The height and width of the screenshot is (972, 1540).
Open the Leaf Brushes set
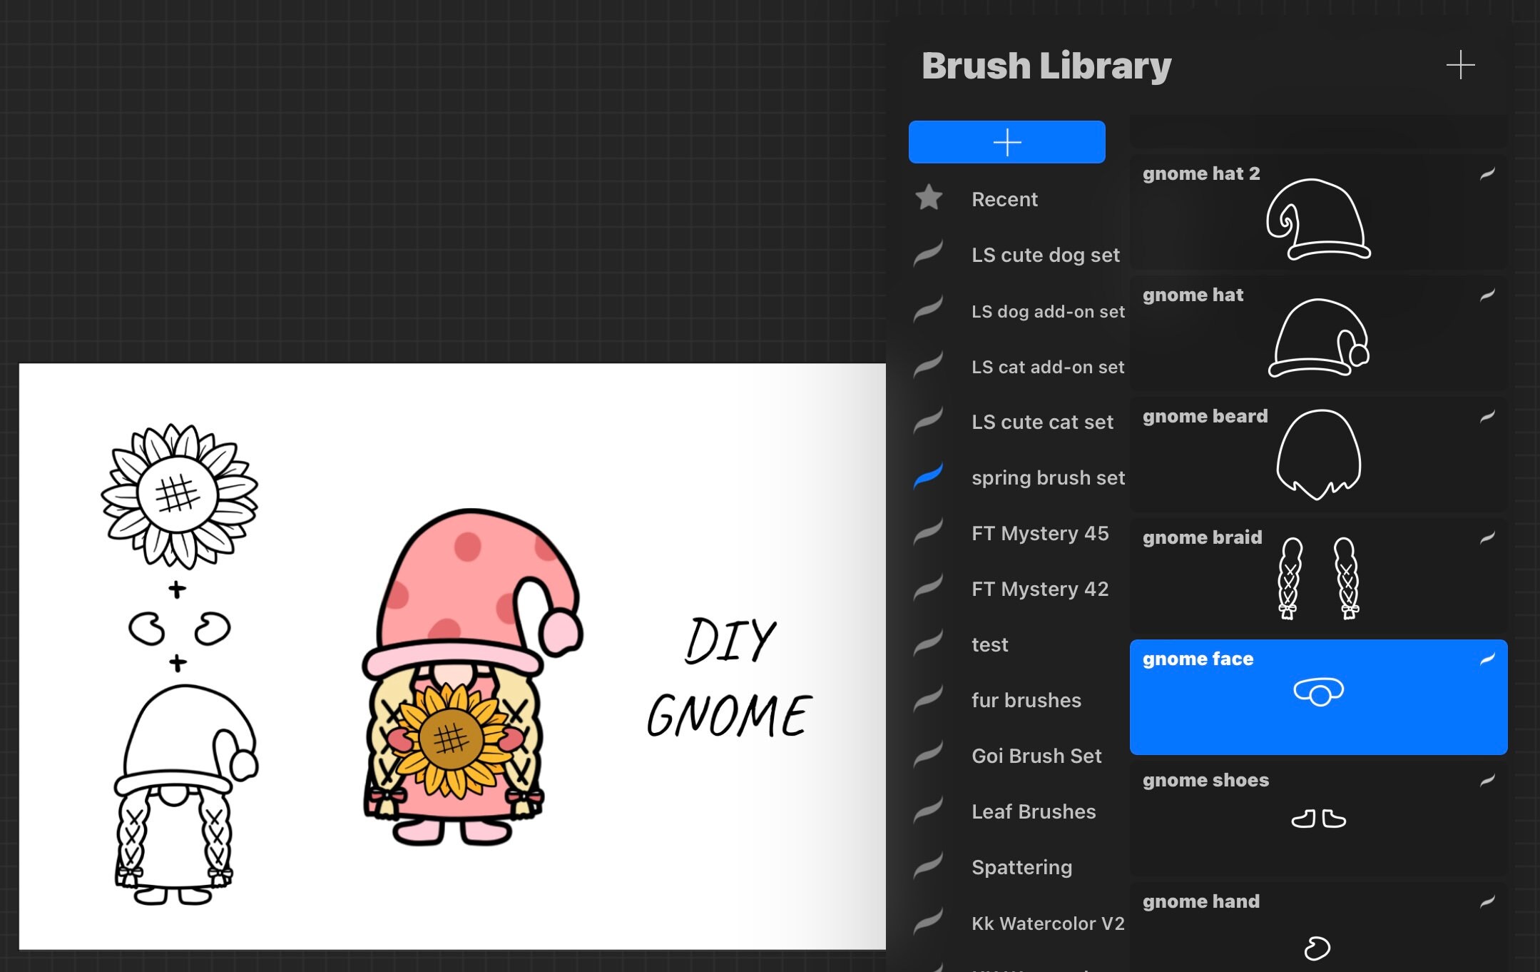tap(1019, 811)
